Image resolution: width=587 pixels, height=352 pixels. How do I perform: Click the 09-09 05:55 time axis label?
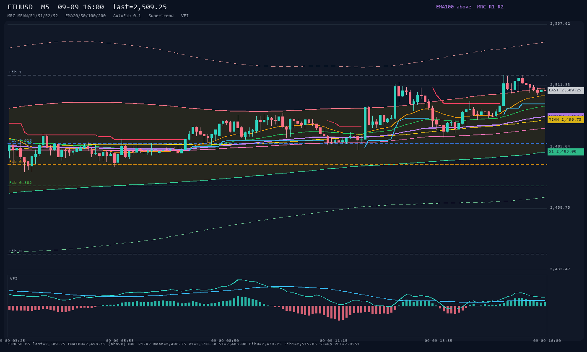120,341
